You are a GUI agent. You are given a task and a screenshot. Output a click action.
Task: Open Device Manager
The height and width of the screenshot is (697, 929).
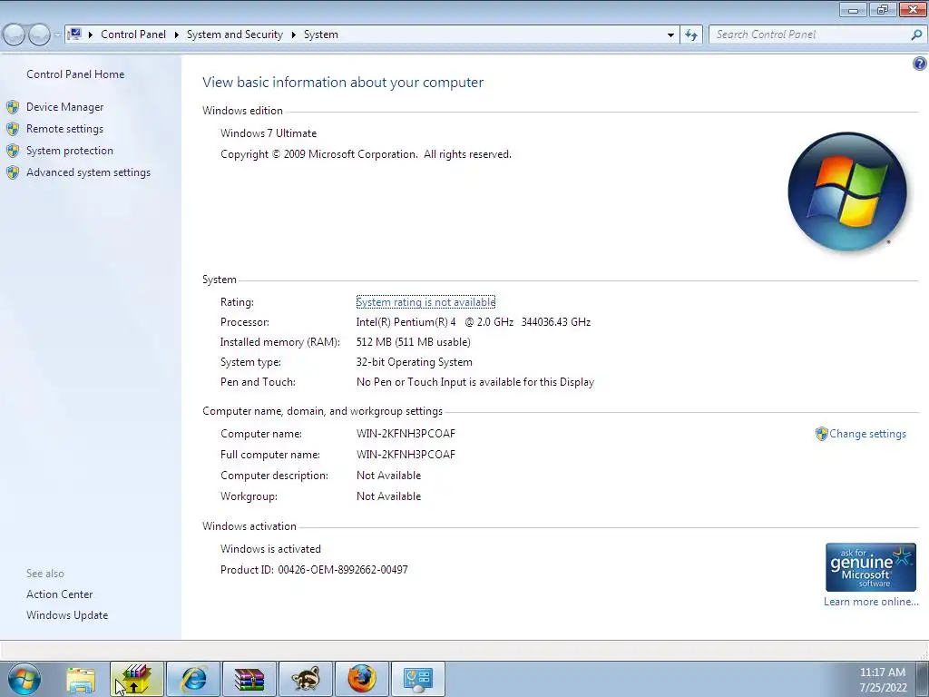click(x=64, y=107)
